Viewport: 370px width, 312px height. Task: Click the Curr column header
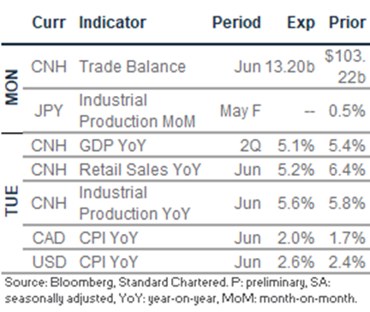click(49, 22)
